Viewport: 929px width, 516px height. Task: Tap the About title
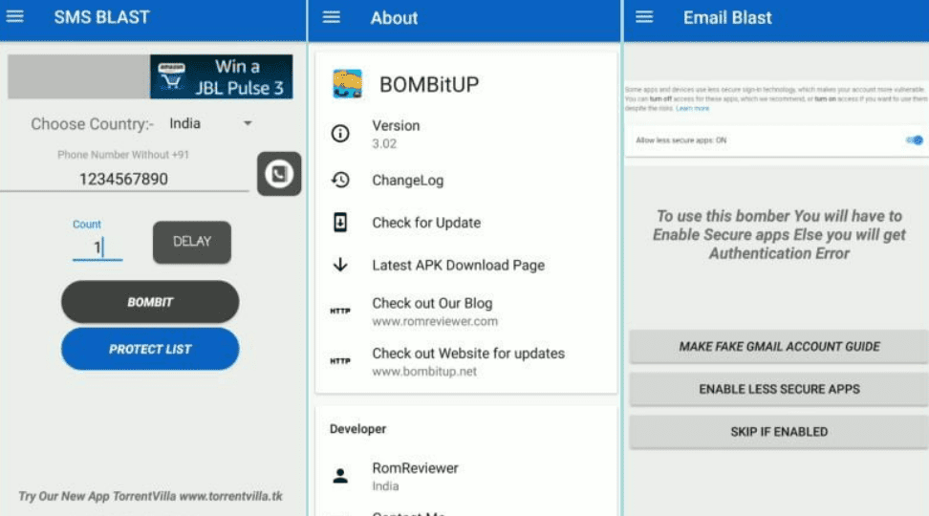point(394,18)
